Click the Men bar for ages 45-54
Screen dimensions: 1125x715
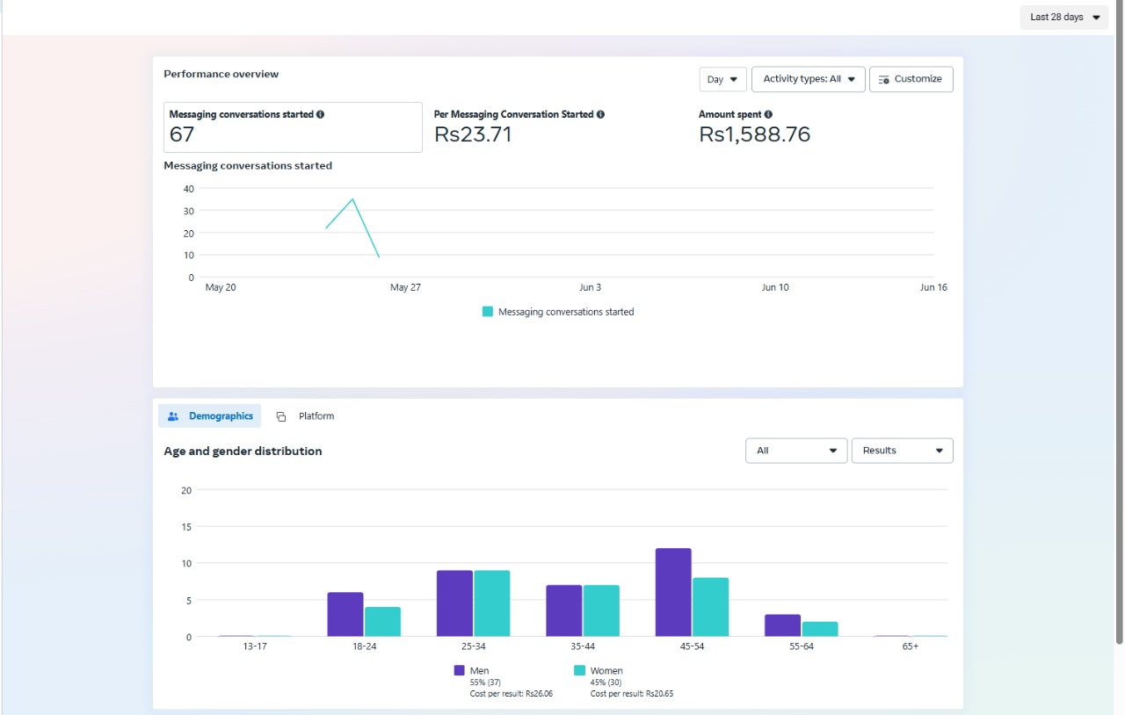673,592
